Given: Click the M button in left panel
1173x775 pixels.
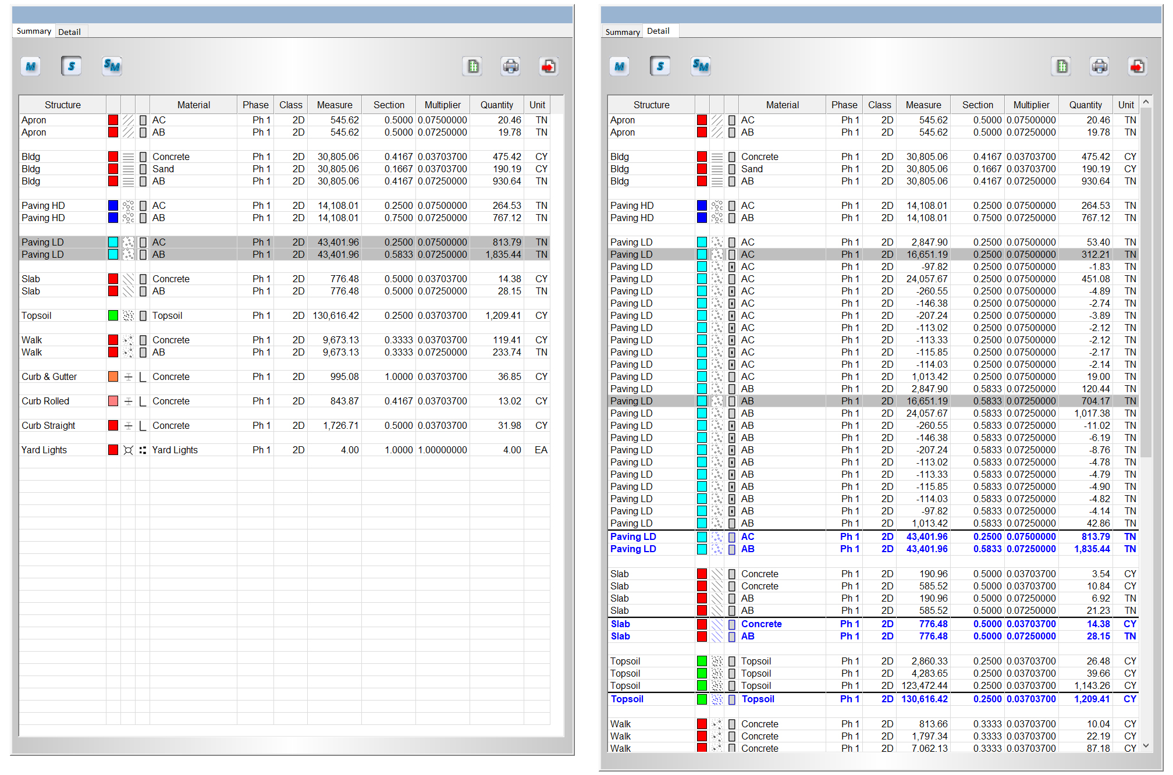Looking at the screenshot, I should (x=31, y=66).
